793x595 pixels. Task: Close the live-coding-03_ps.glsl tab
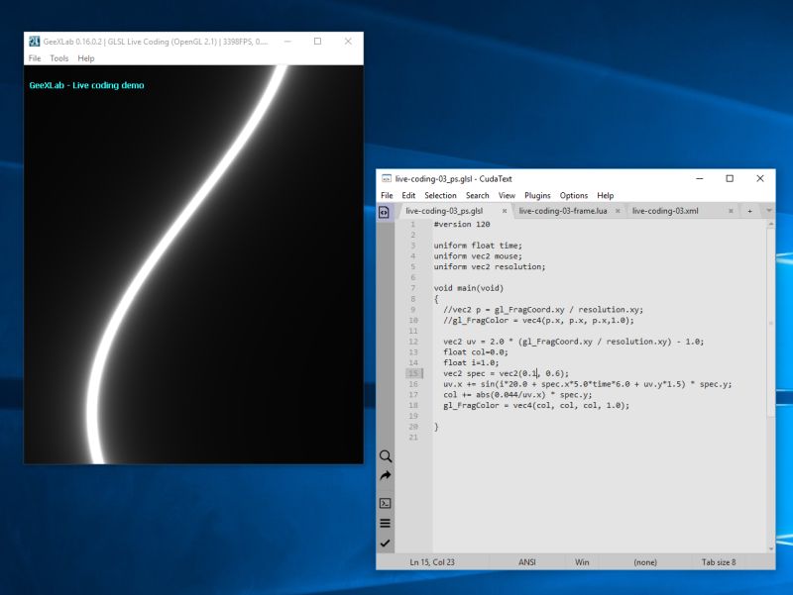[x=505, y=211]
